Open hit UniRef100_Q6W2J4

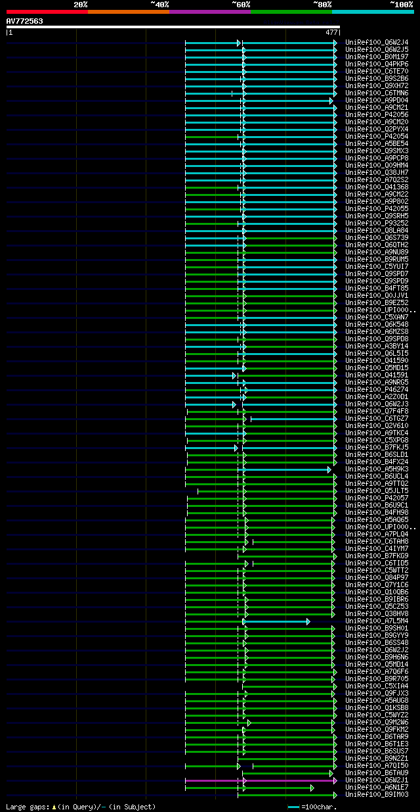[x=377, y=43]
